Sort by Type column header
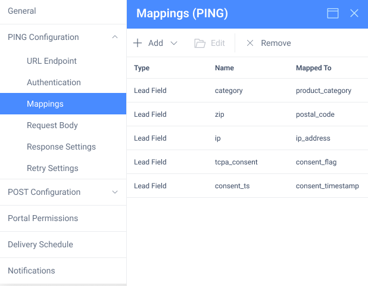 pos(142,68)
